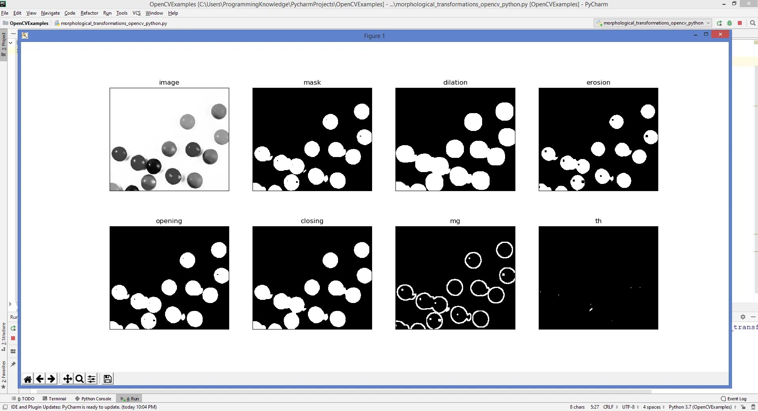Toggle read-only lock icon in status bar
This screenshot has height=411, width=758.
click(743, 407)
